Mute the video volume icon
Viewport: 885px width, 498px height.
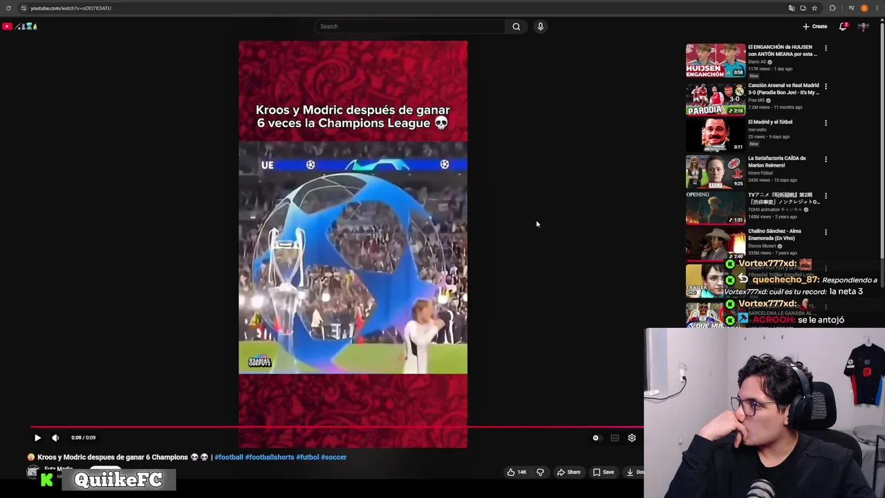55,438
